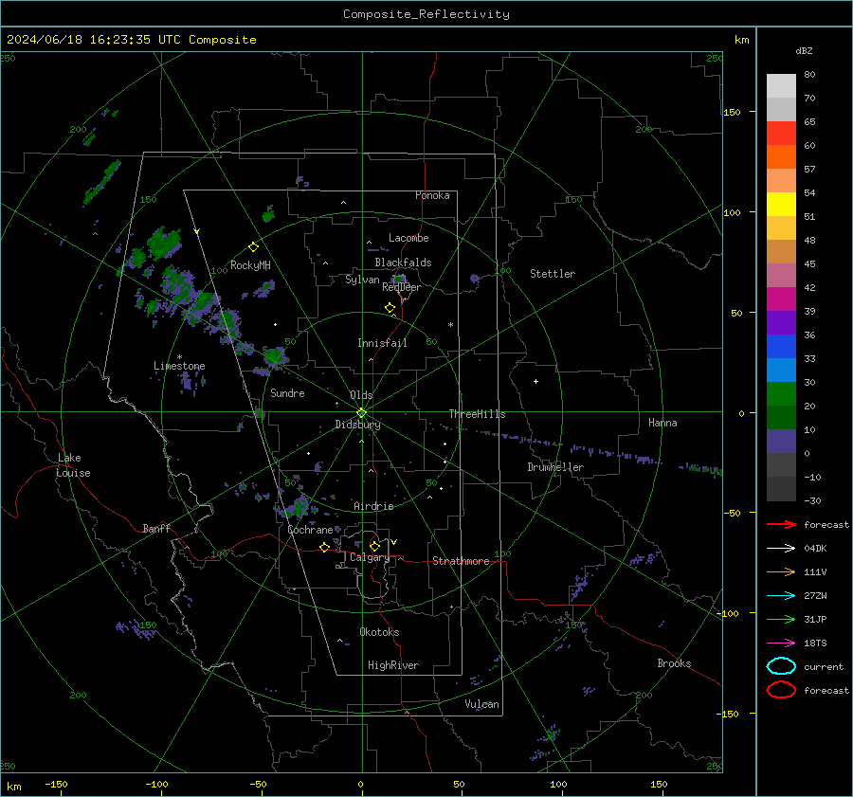Image resolution: width=853 pixels, height=797 pixels.
Task: Click the green 31JP arrow icon
Action: (x=781, y=619)
